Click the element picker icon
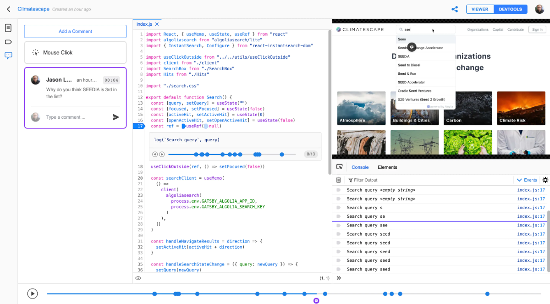Screen dimensions: 550x304 (x=340, y=167)
